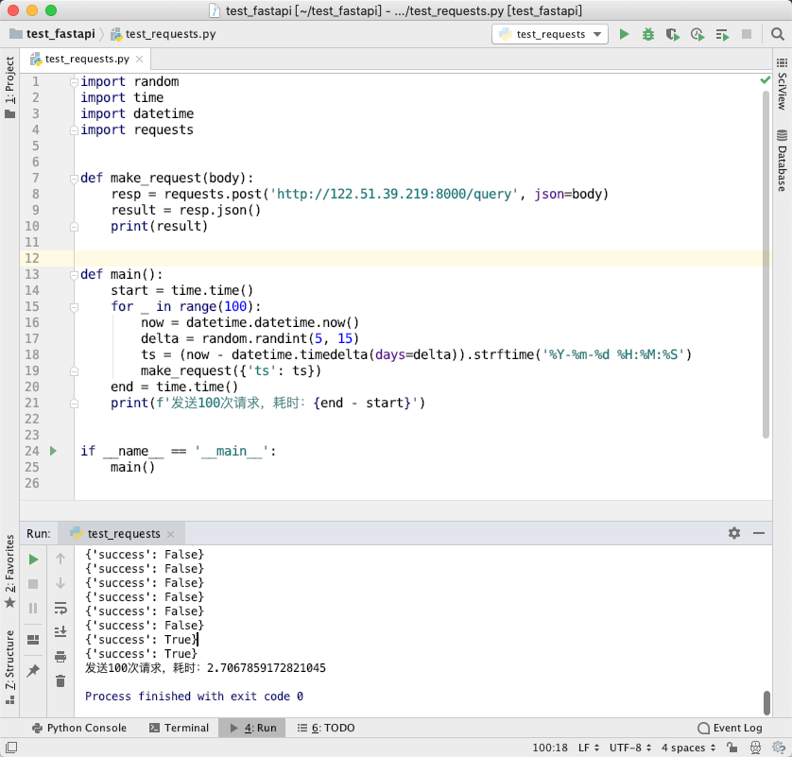Run test_requests with the green play button

click(625, 34)
